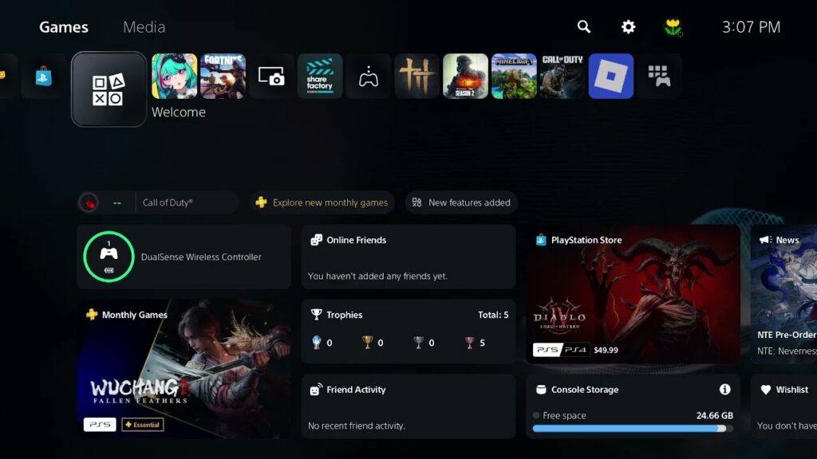This screenshot has width=817, height=459.
Task: Launch the Roblox game tile
Action: (x=610, y=76)
